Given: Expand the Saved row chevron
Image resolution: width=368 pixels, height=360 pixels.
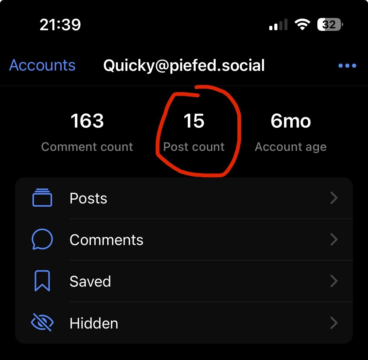Looking at the screenshot, I should point(334,281).
